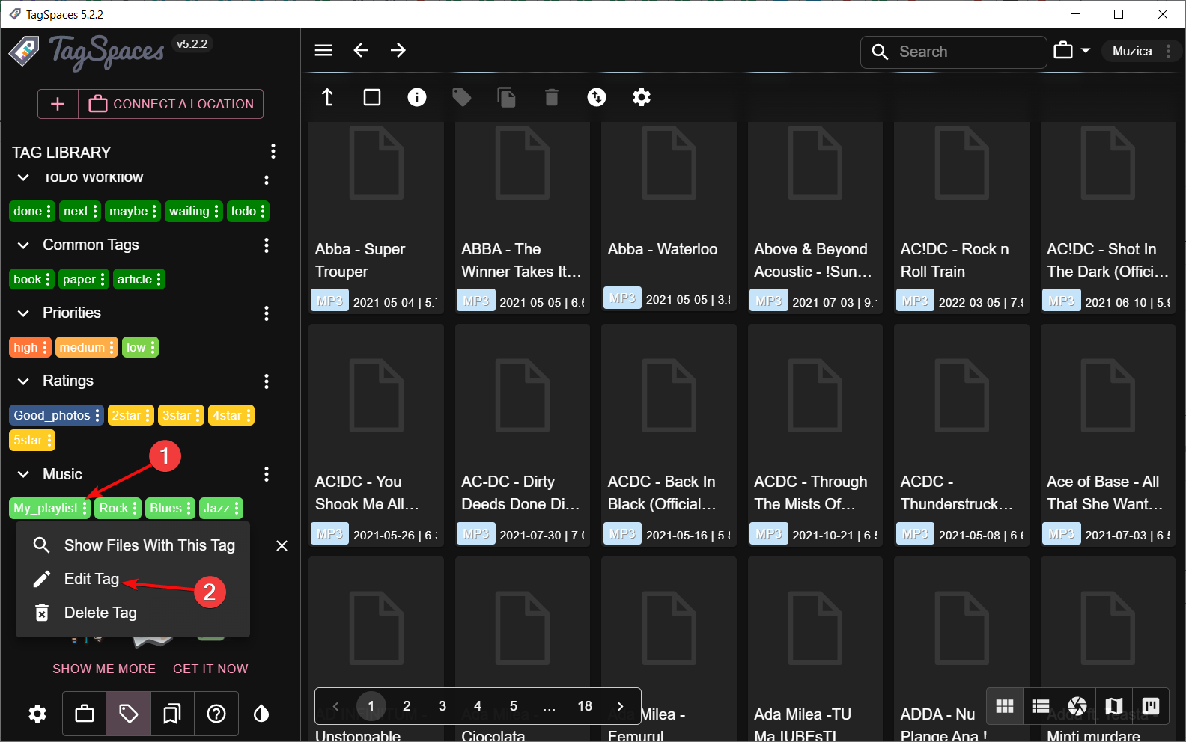
Task: Open the Priorities group options menu
Action: point(267,313)
